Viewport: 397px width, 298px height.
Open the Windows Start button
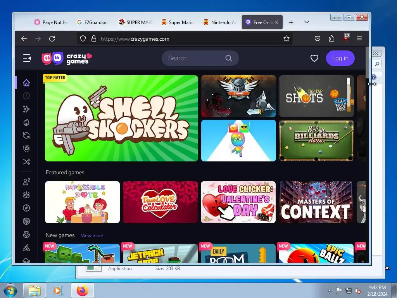pyautogui.click(x=10, y=290)
